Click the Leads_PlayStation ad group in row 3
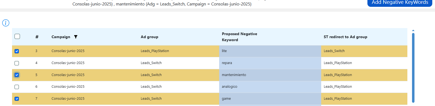 (x=155, y=51)
